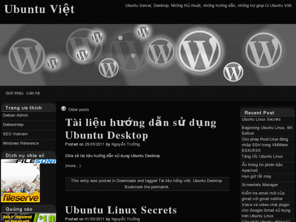
Task: Click the FileSonic banner image
Action: 29,161
